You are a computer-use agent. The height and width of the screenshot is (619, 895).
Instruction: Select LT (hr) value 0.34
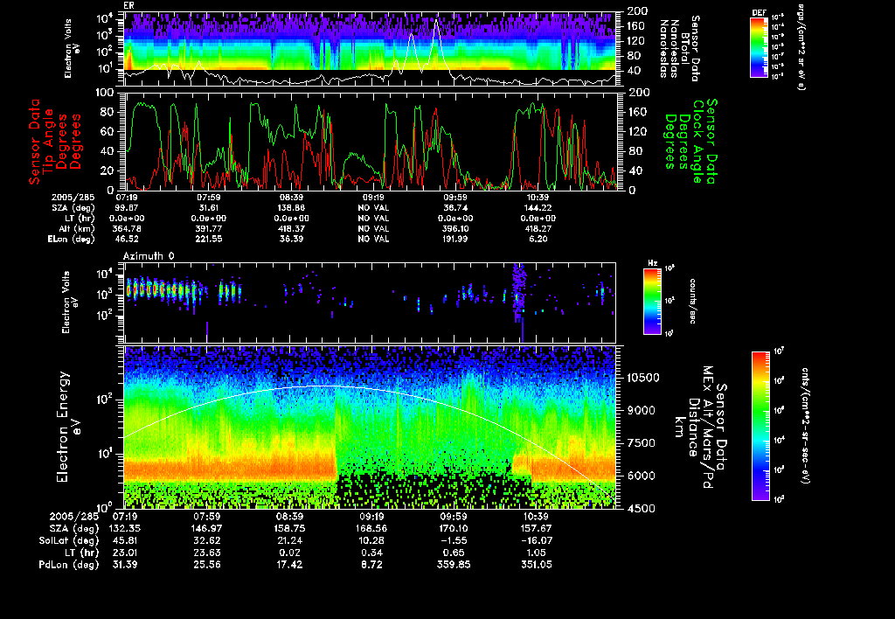click(371, 553)
